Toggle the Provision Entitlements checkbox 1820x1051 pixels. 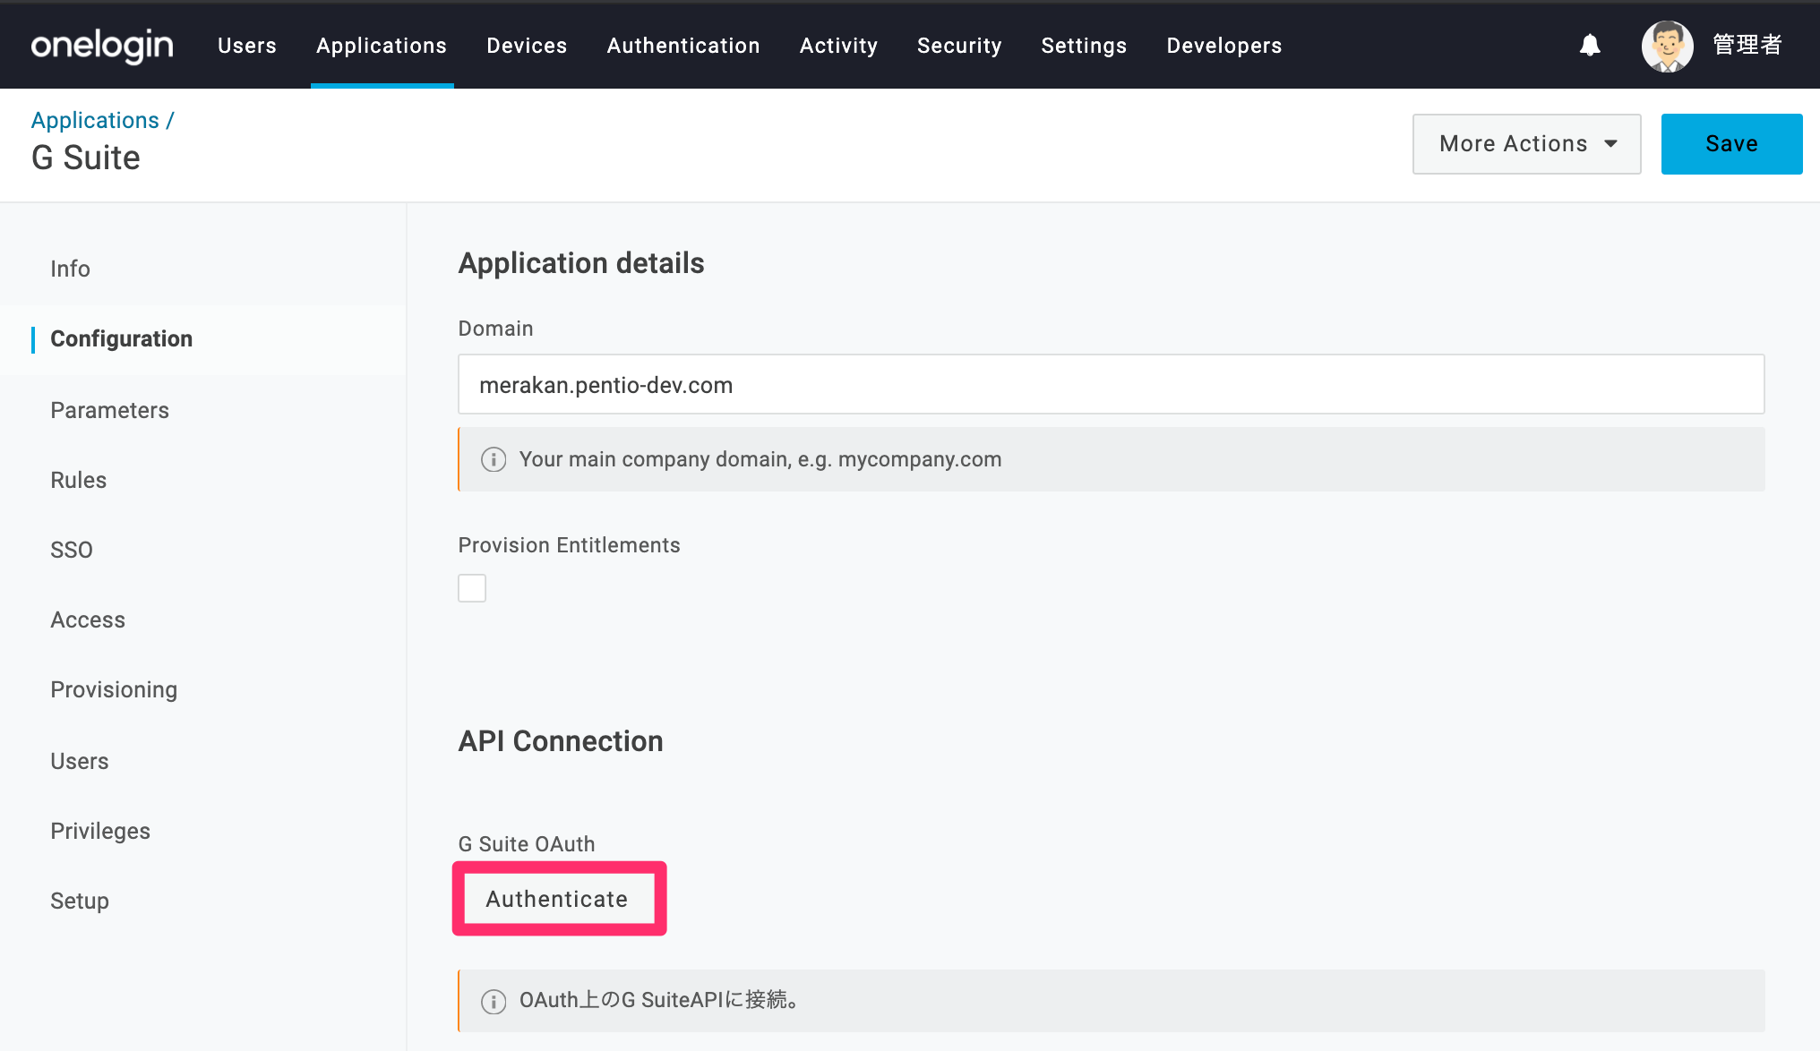pos(472,588)
